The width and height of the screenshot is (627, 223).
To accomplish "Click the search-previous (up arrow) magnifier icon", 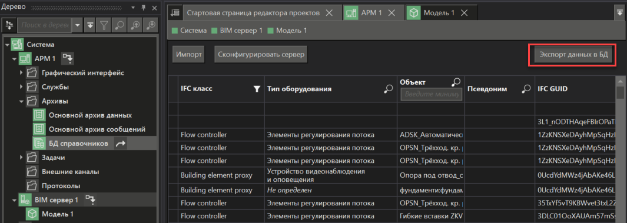I will (x=135, y=25).
